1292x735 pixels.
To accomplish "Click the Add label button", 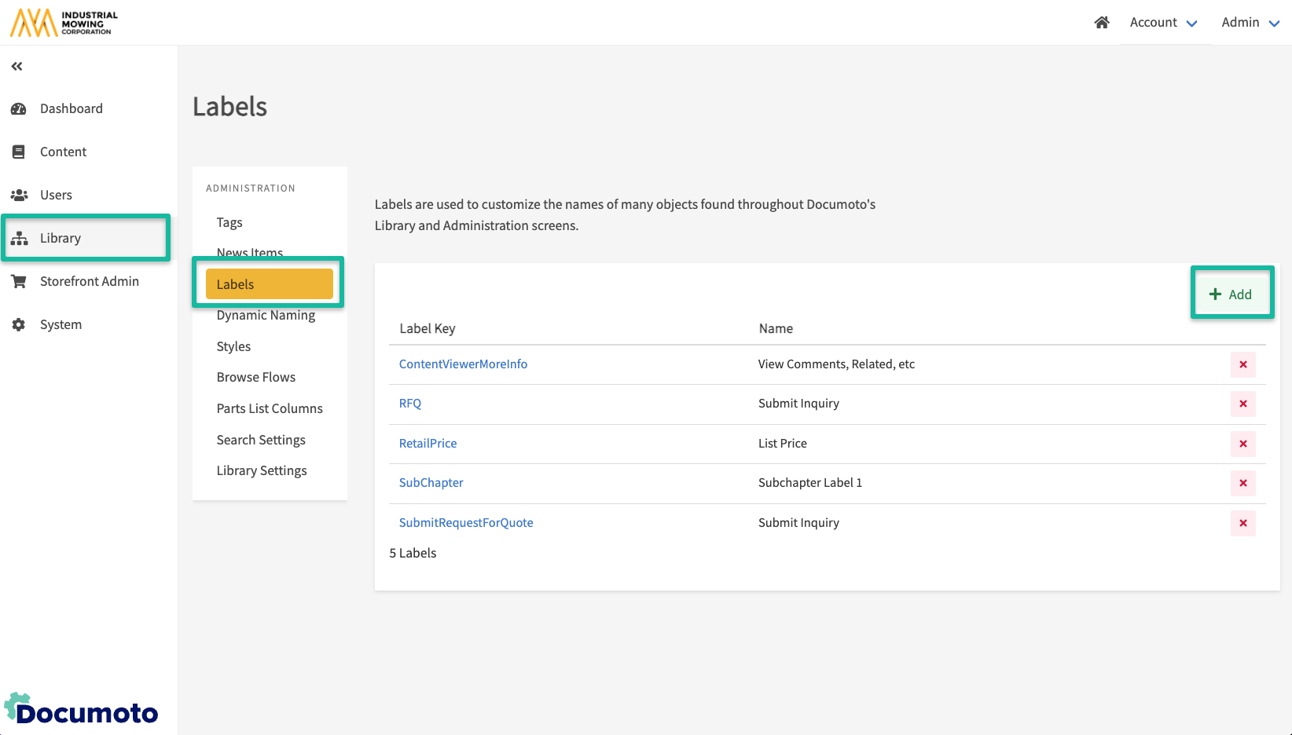I will [1231, 294].
